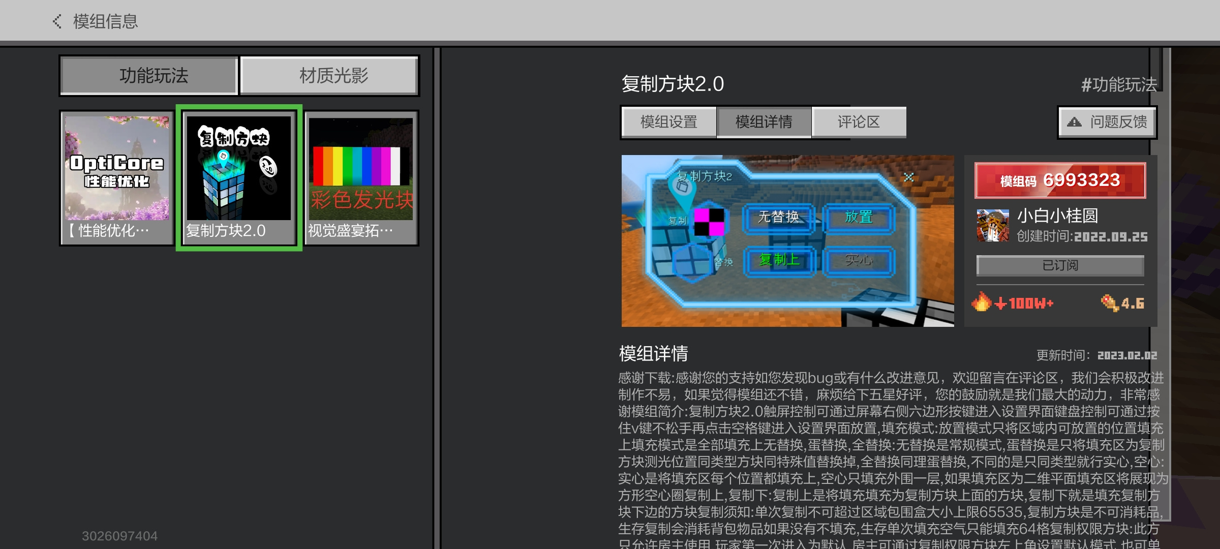
Task: Click the 4.6 rating icon
Action: click(1110, 303)
